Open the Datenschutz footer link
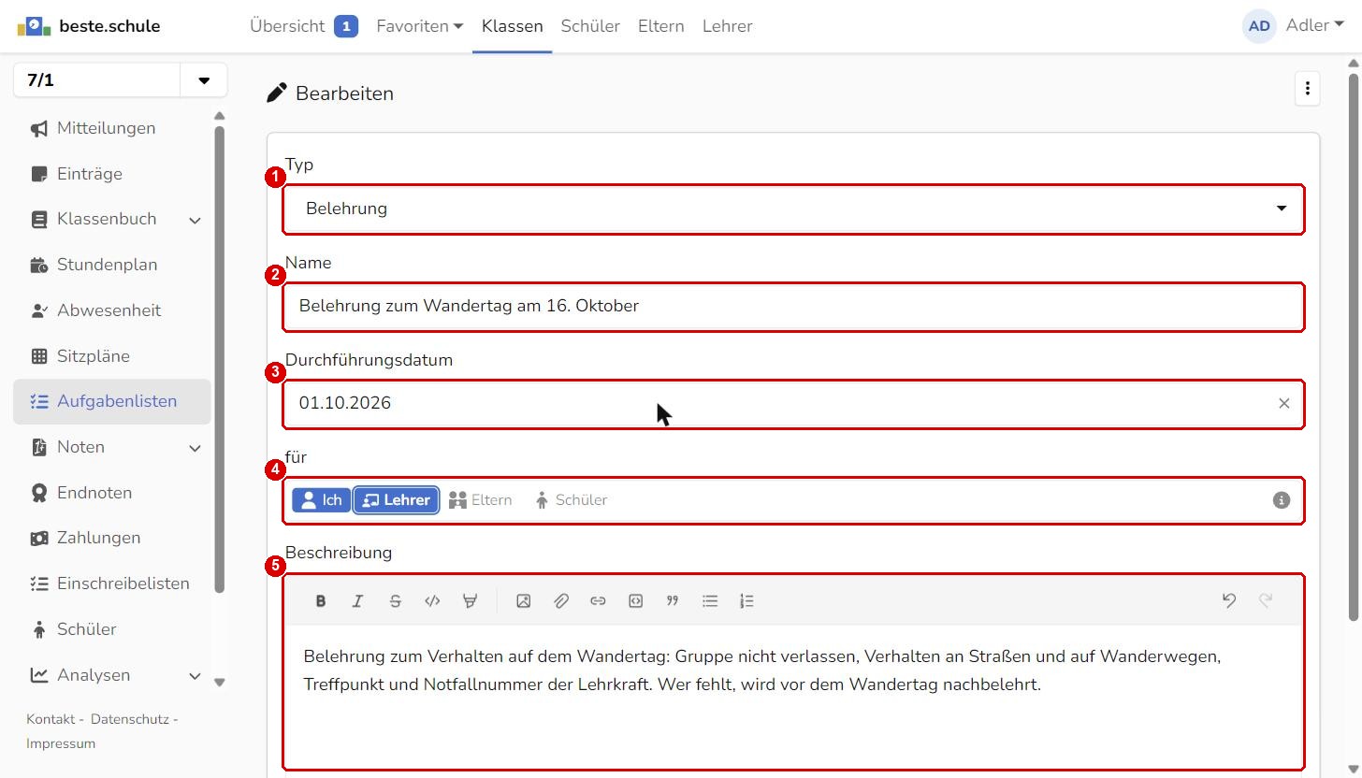This screenshot has width=1362, height=778. [129, 719]
